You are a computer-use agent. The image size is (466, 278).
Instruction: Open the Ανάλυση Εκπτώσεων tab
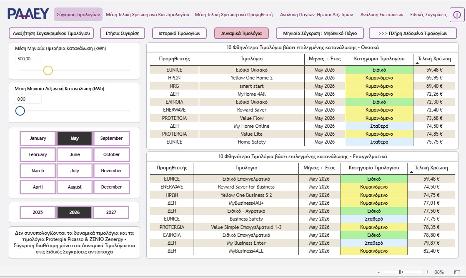(x=382, y=15)
